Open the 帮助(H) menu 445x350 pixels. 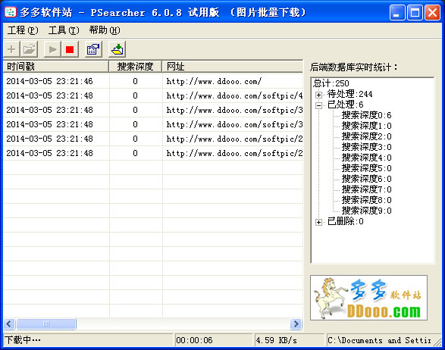(x=105, y=30)
